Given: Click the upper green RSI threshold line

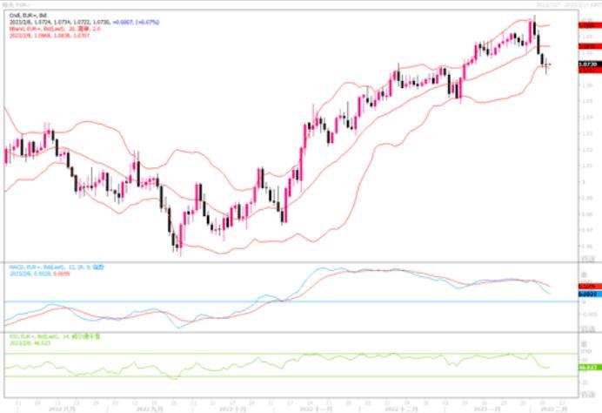Looking at the screenshot, I should click(x=261, y=355).
